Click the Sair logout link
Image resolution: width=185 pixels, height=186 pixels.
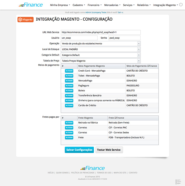[121, 12]
